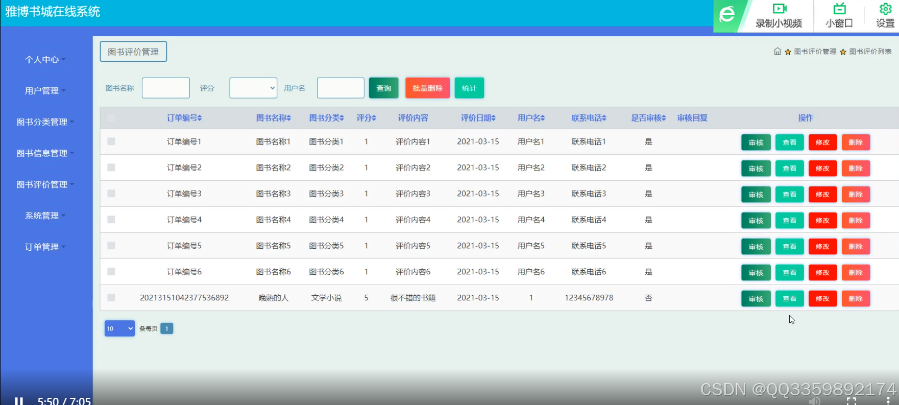The height and width of the screenshot is (405, 899).
Task: Click the 审核回复 column header
Action: 692,118
